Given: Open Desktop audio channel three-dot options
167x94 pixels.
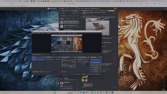Looking at the screenshot, I should click(75, 67).
